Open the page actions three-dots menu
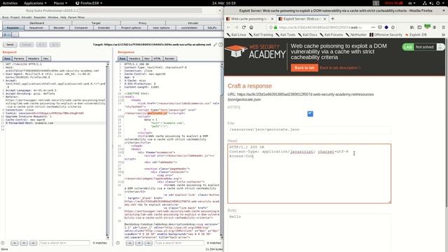 pyautogui.click(x=373, y=27)
